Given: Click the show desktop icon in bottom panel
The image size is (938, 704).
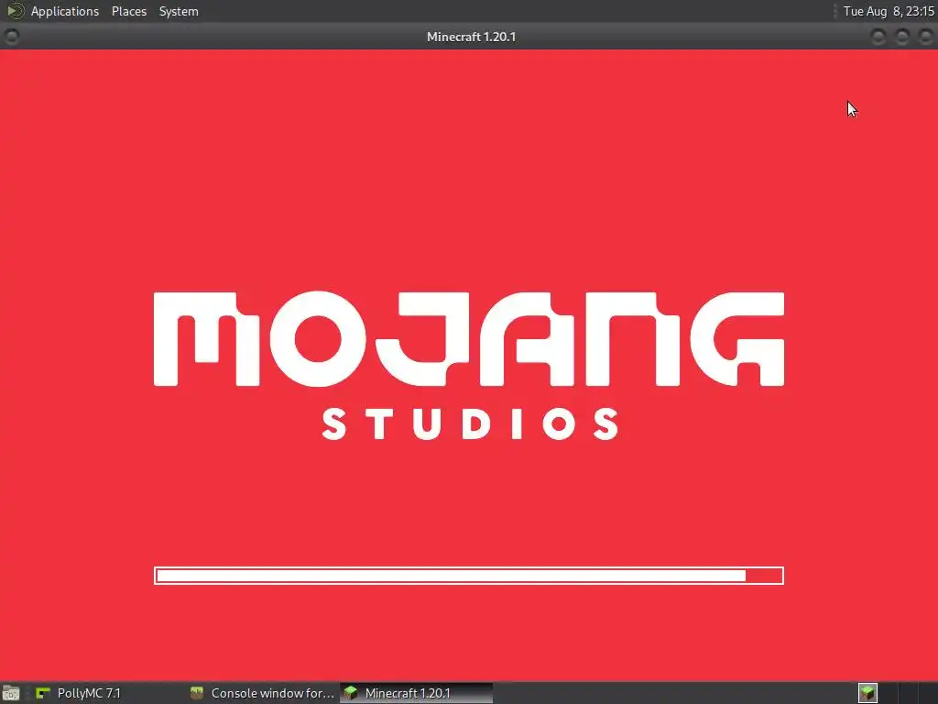Looking at the screenshot, I should [11, 693].
